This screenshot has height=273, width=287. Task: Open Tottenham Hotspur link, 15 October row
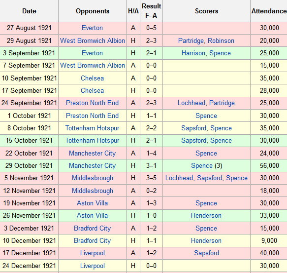click(92, 140)
